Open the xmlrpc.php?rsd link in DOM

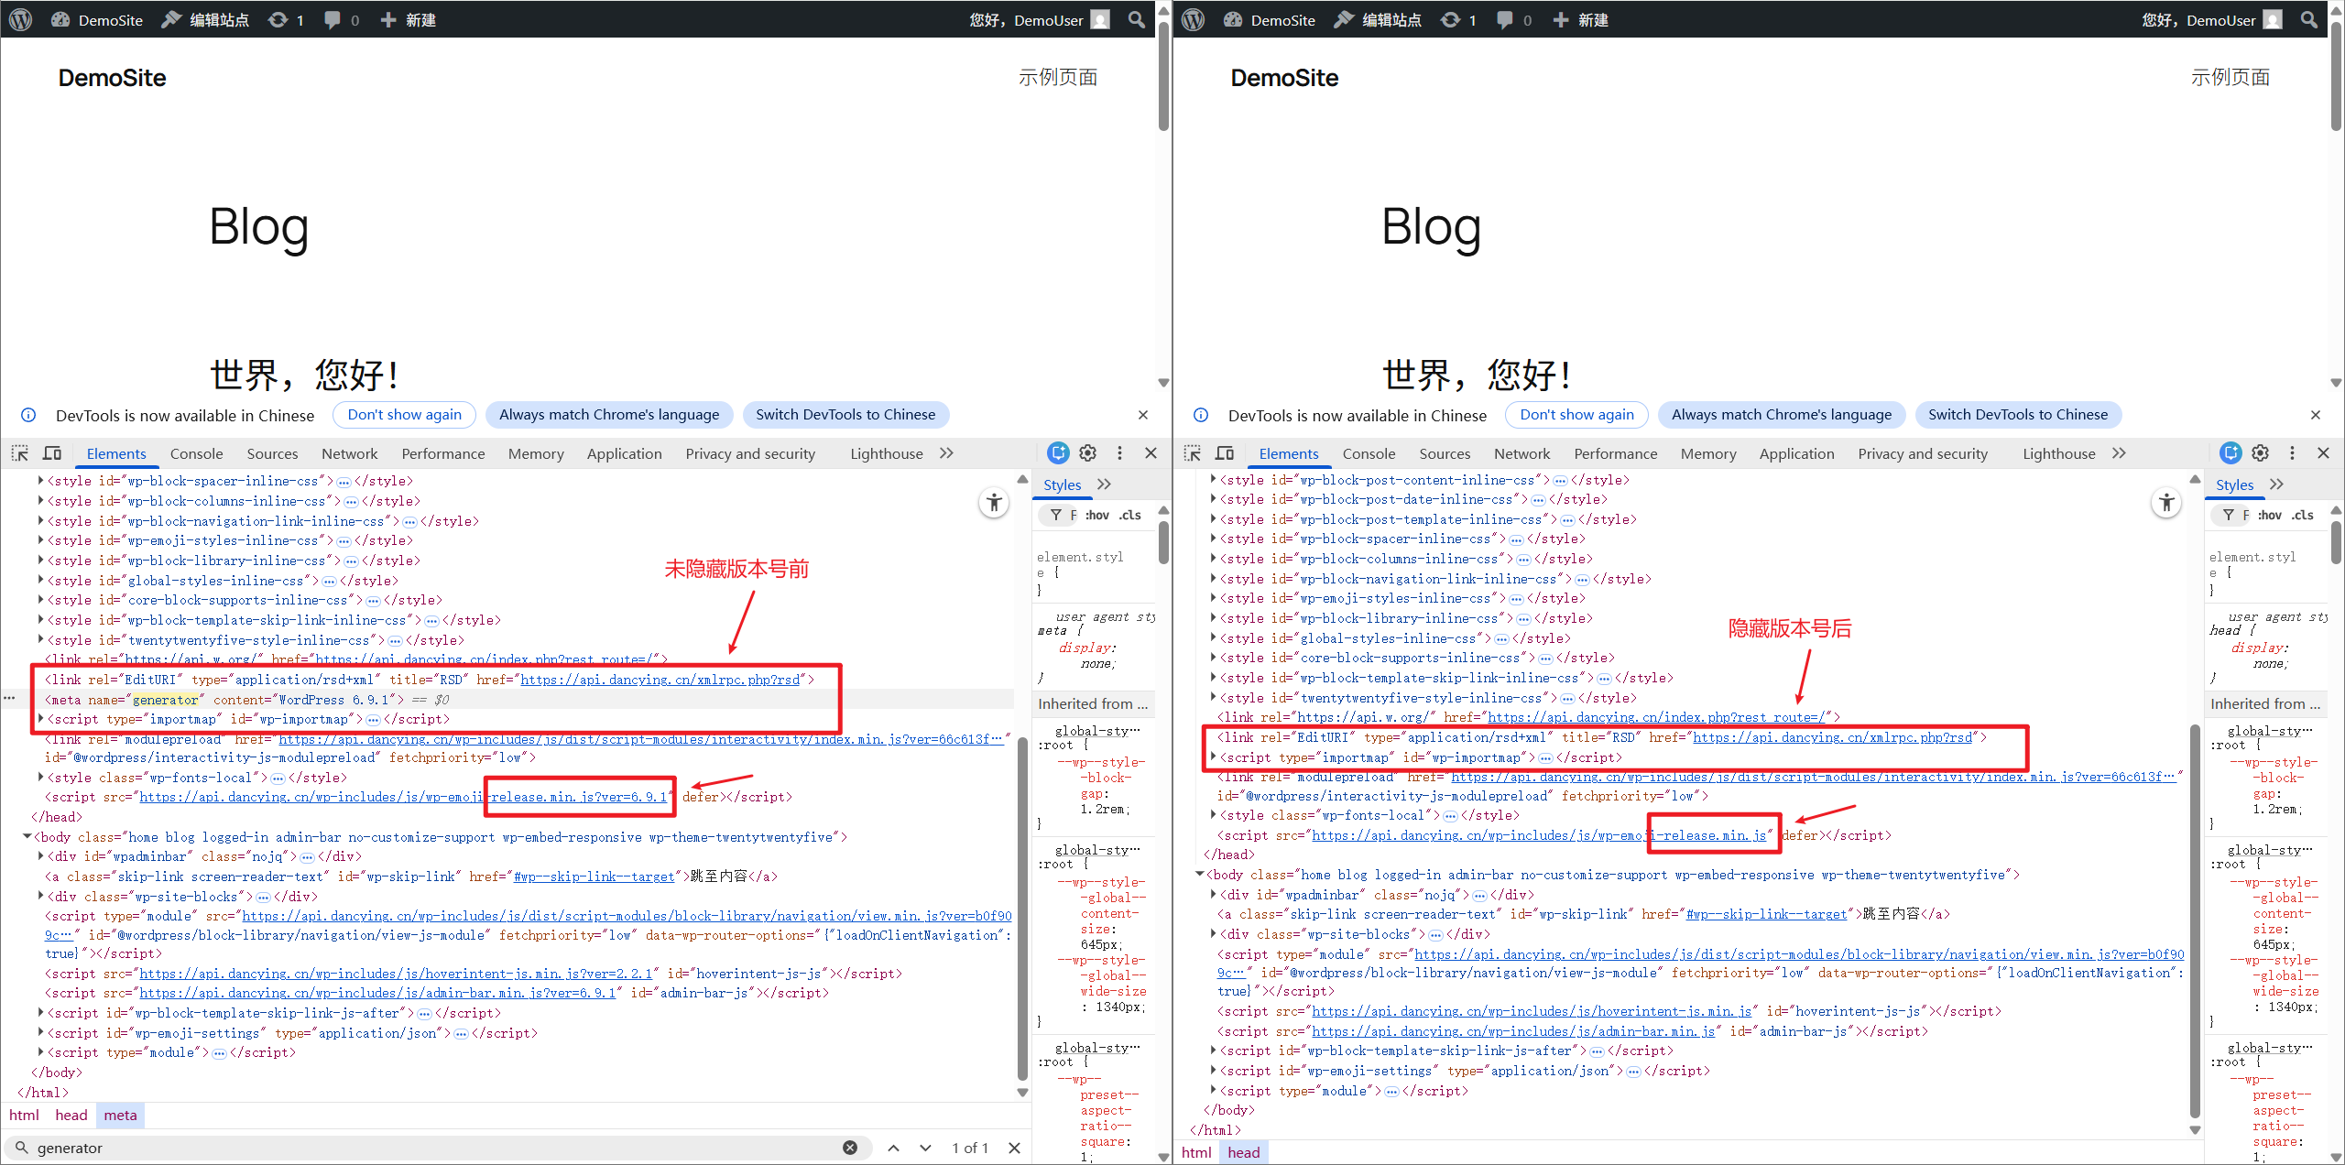(x=656, y=679)
